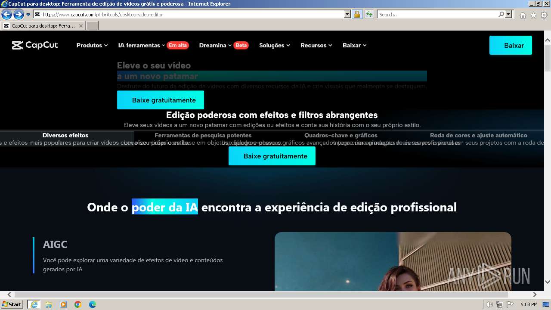
Task: Expand the Produtos menu
Action: pos(92,45)
